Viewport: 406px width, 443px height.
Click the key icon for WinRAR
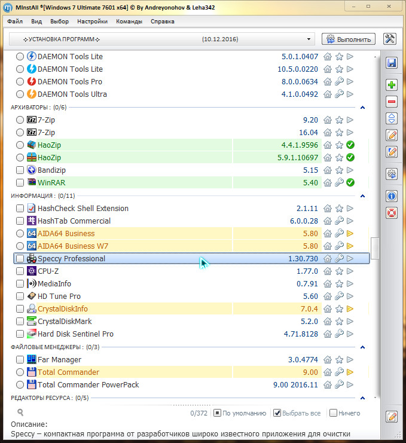pyautogui.click(x=339, y=183)
